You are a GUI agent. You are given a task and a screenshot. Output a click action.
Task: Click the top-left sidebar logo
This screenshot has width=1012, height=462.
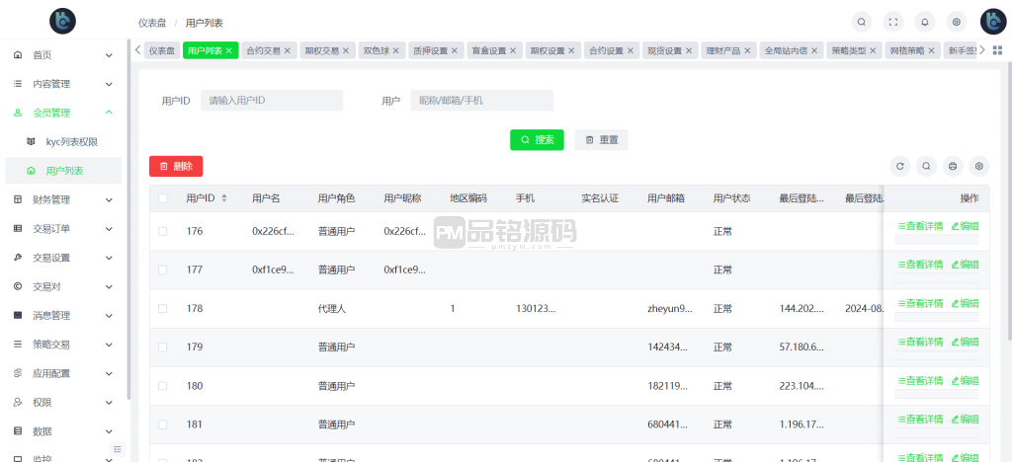[62, 21]
